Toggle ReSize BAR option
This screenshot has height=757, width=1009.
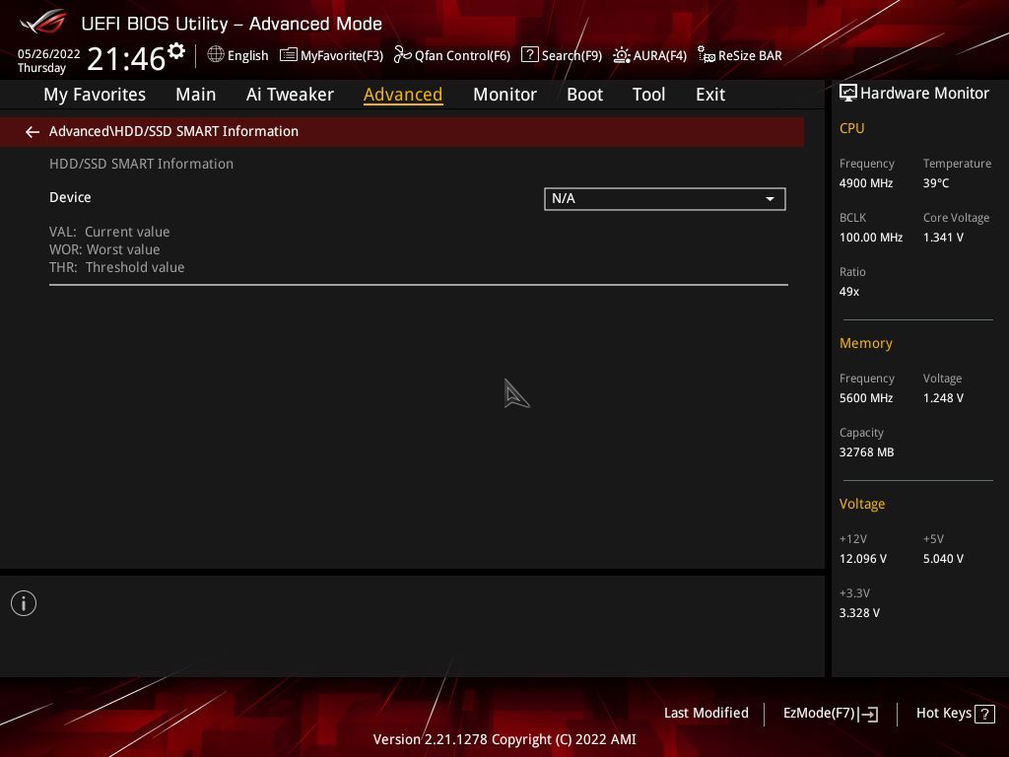[739, 55]
